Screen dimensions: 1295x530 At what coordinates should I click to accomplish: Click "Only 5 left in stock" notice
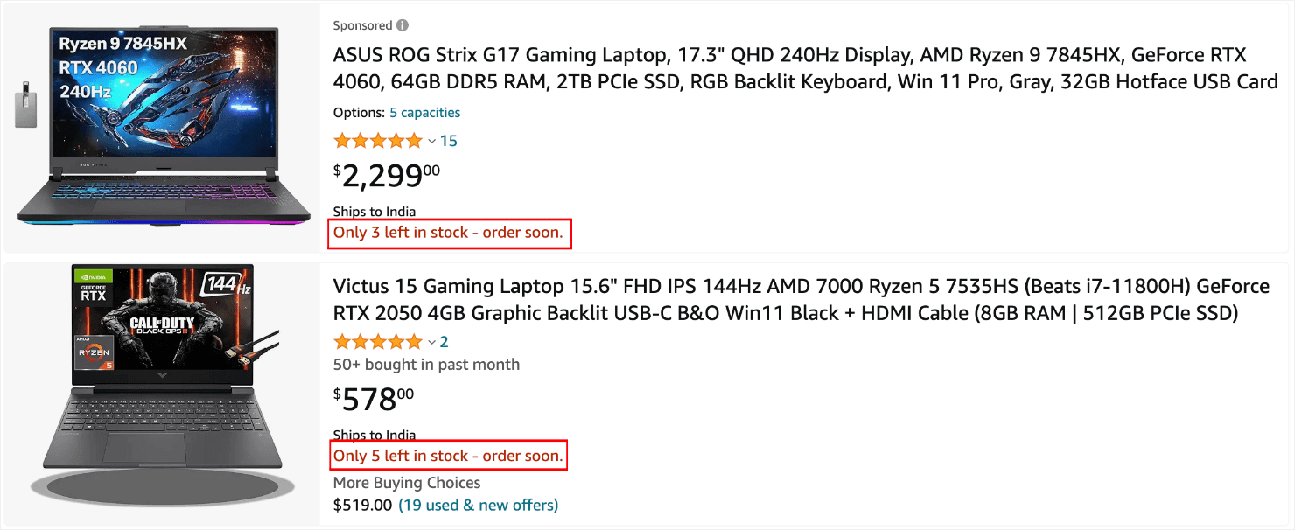click(448, 456)
